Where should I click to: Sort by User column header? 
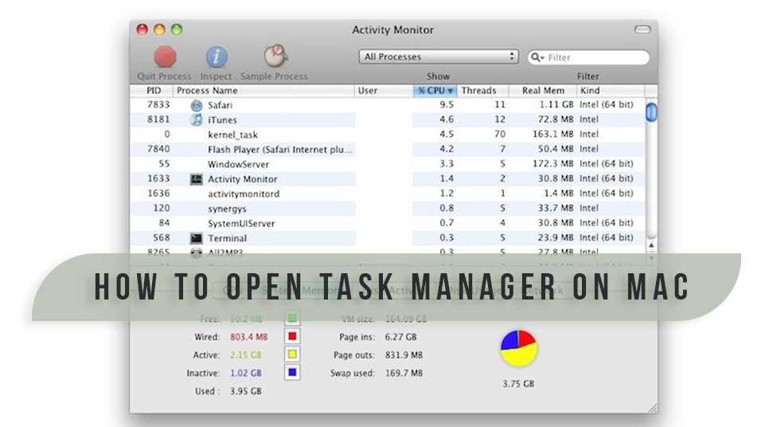(x=384, y=90)
